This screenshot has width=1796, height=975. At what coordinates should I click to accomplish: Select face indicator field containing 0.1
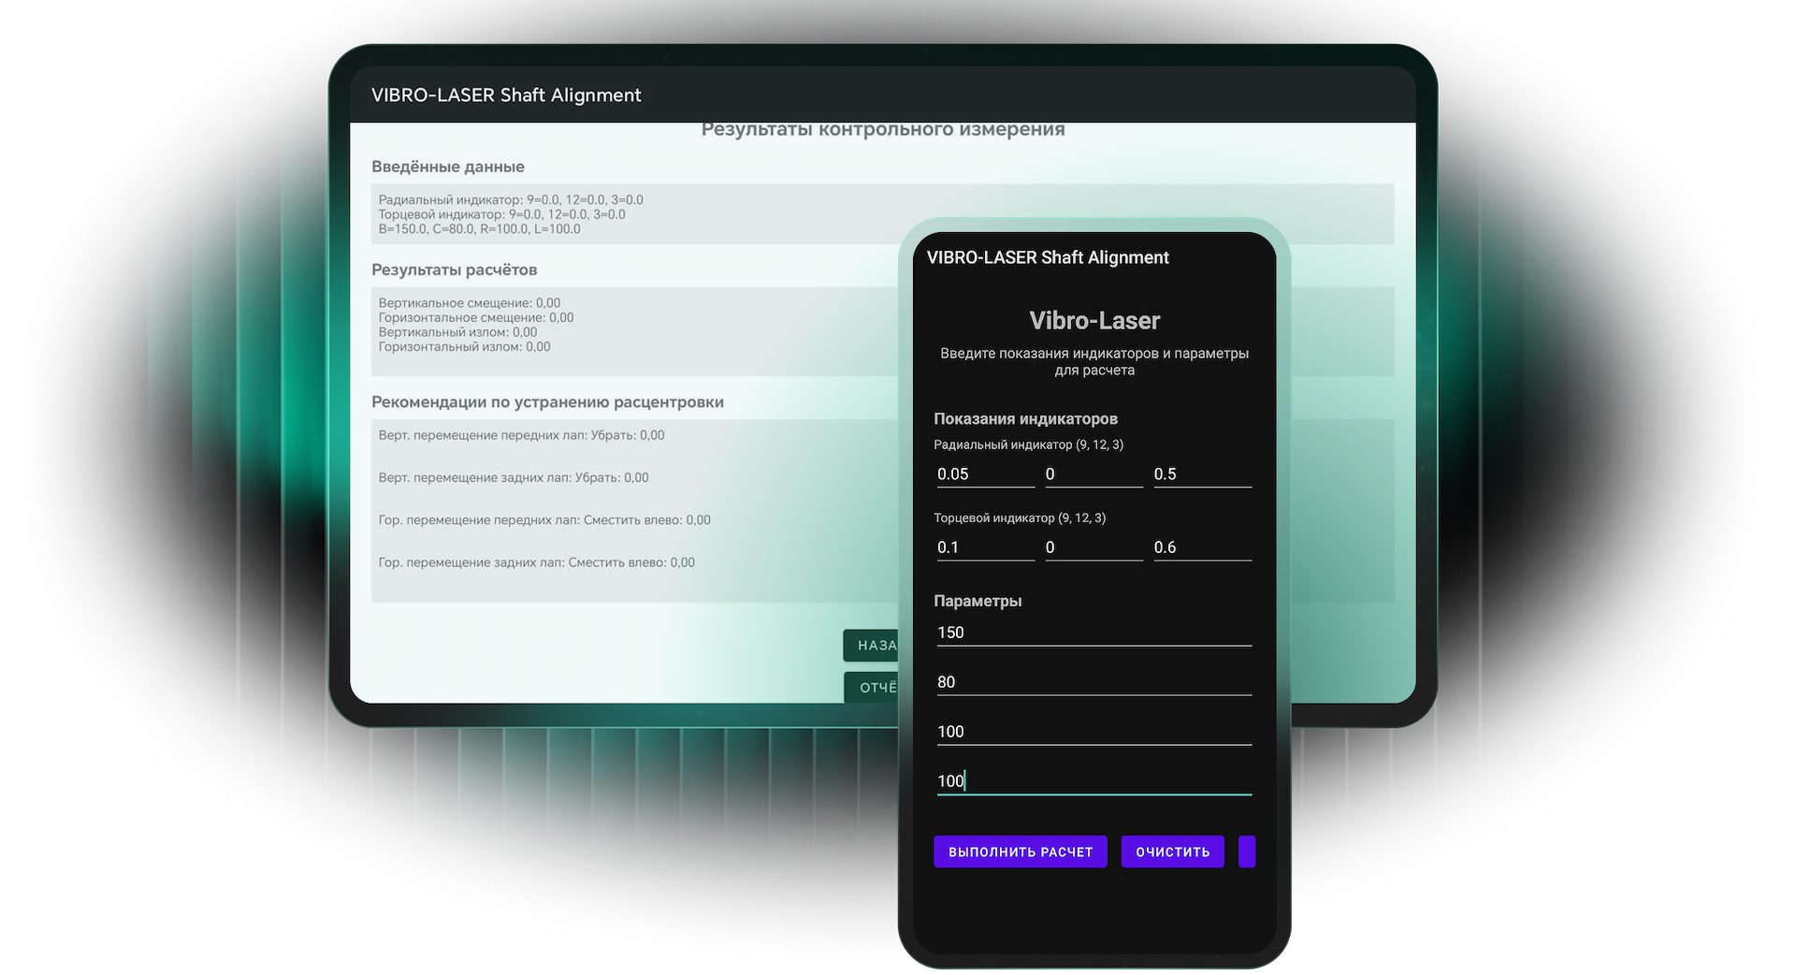[x=985, y=547]
